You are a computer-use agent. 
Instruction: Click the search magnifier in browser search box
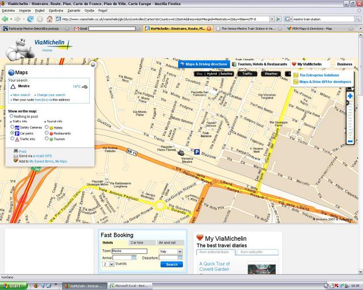click(357, 19)
